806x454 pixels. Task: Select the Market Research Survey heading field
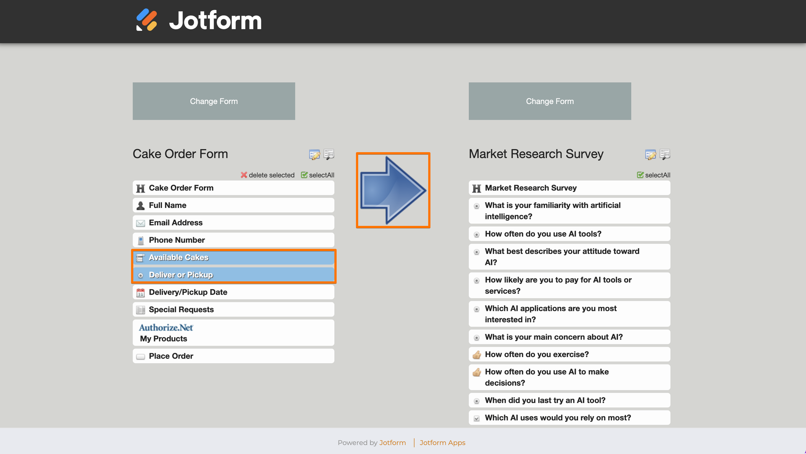tap(569, 188)
